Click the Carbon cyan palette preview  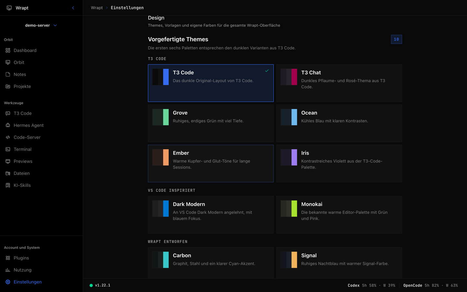(x=161, y=260)
